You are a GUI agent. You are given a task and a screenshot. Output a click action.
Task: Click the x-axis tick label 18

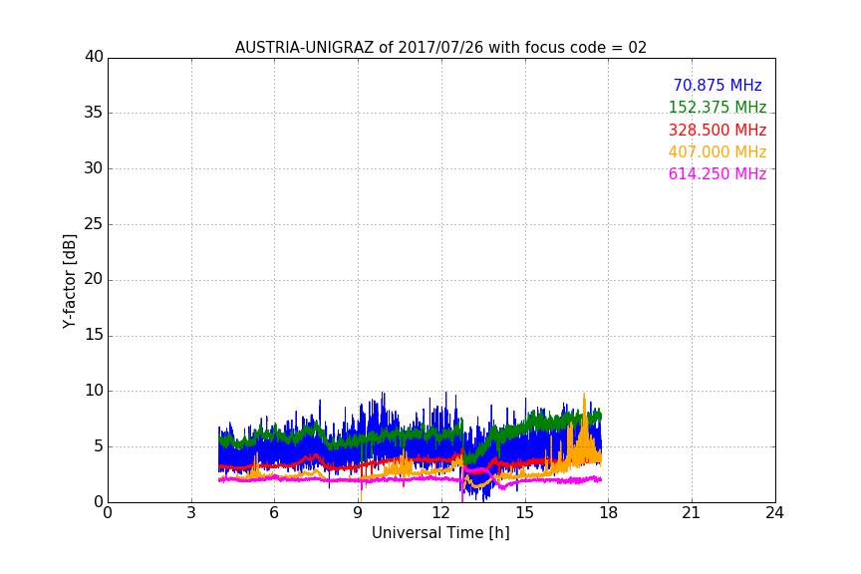608,513
